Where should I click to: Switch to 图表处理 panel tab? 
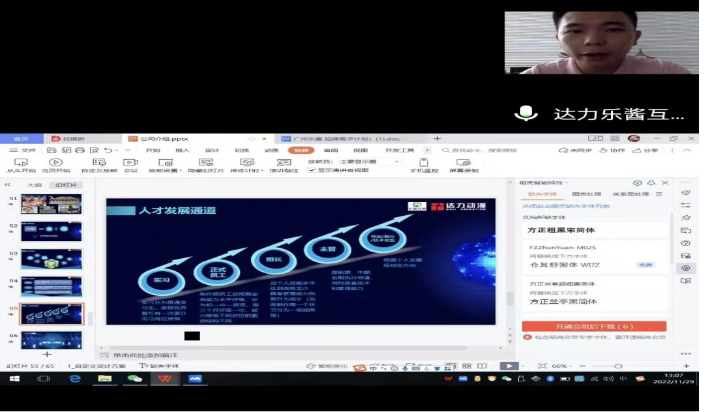tap(587, 194)
